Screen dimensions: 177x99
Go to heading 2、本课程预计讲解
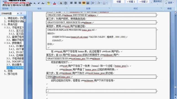click(x=14, y=21)
